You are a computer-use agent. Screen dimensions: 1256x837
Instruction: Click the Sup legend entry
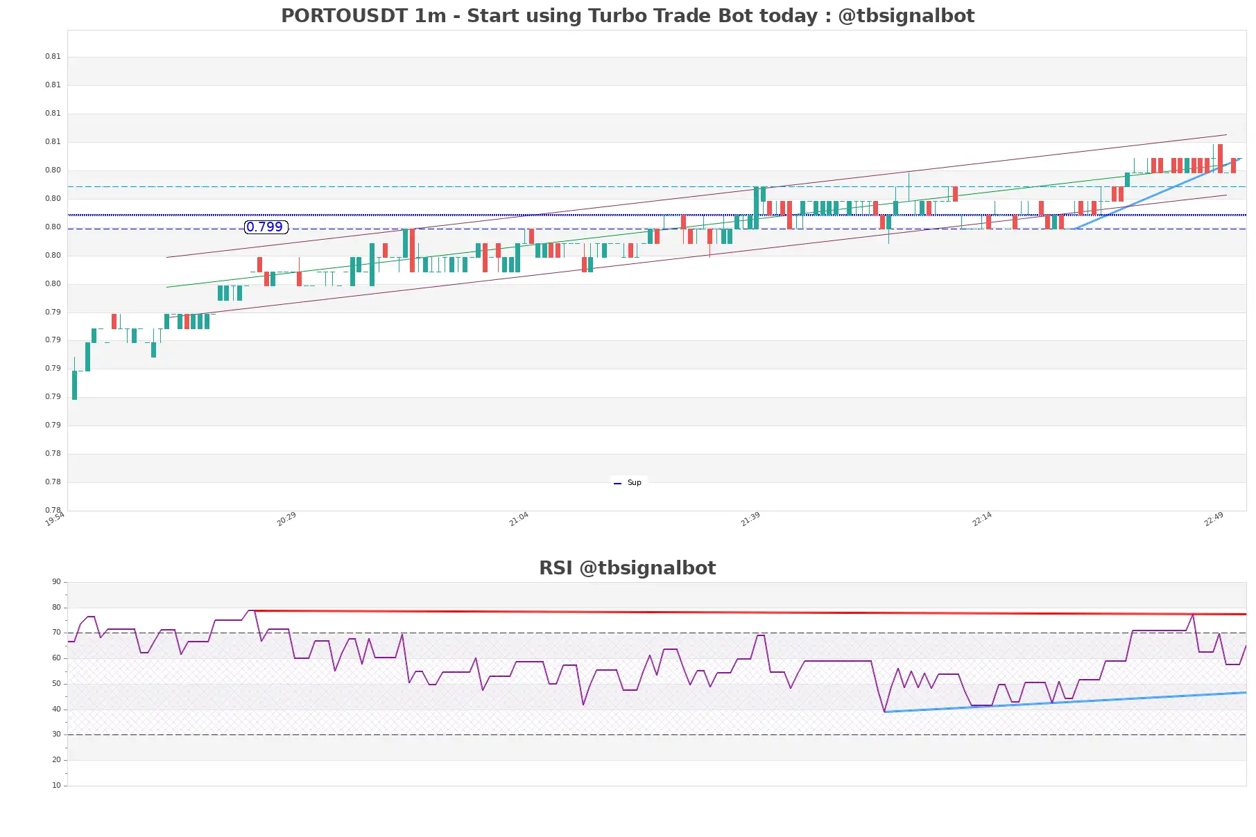click(x=628, y=482)
